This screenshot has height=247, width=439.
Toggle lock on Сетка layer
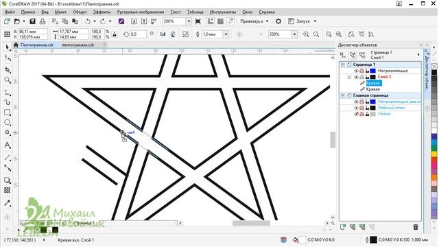367,114
